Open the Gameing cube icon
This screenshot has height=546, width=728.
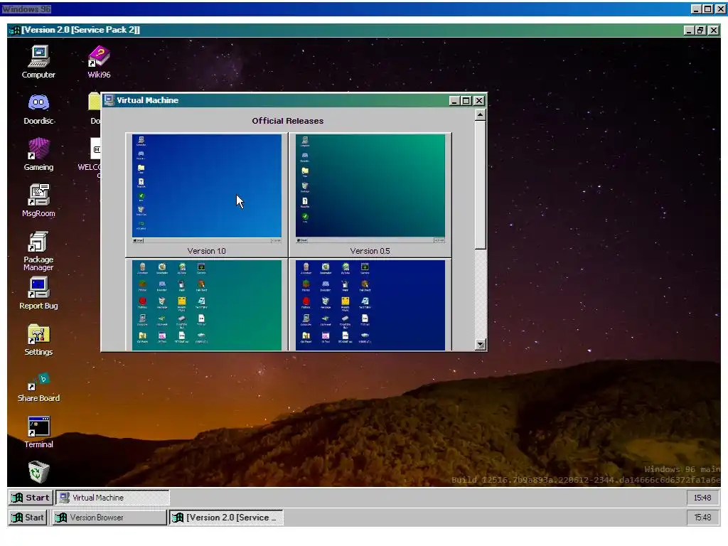tap(38, 154)
